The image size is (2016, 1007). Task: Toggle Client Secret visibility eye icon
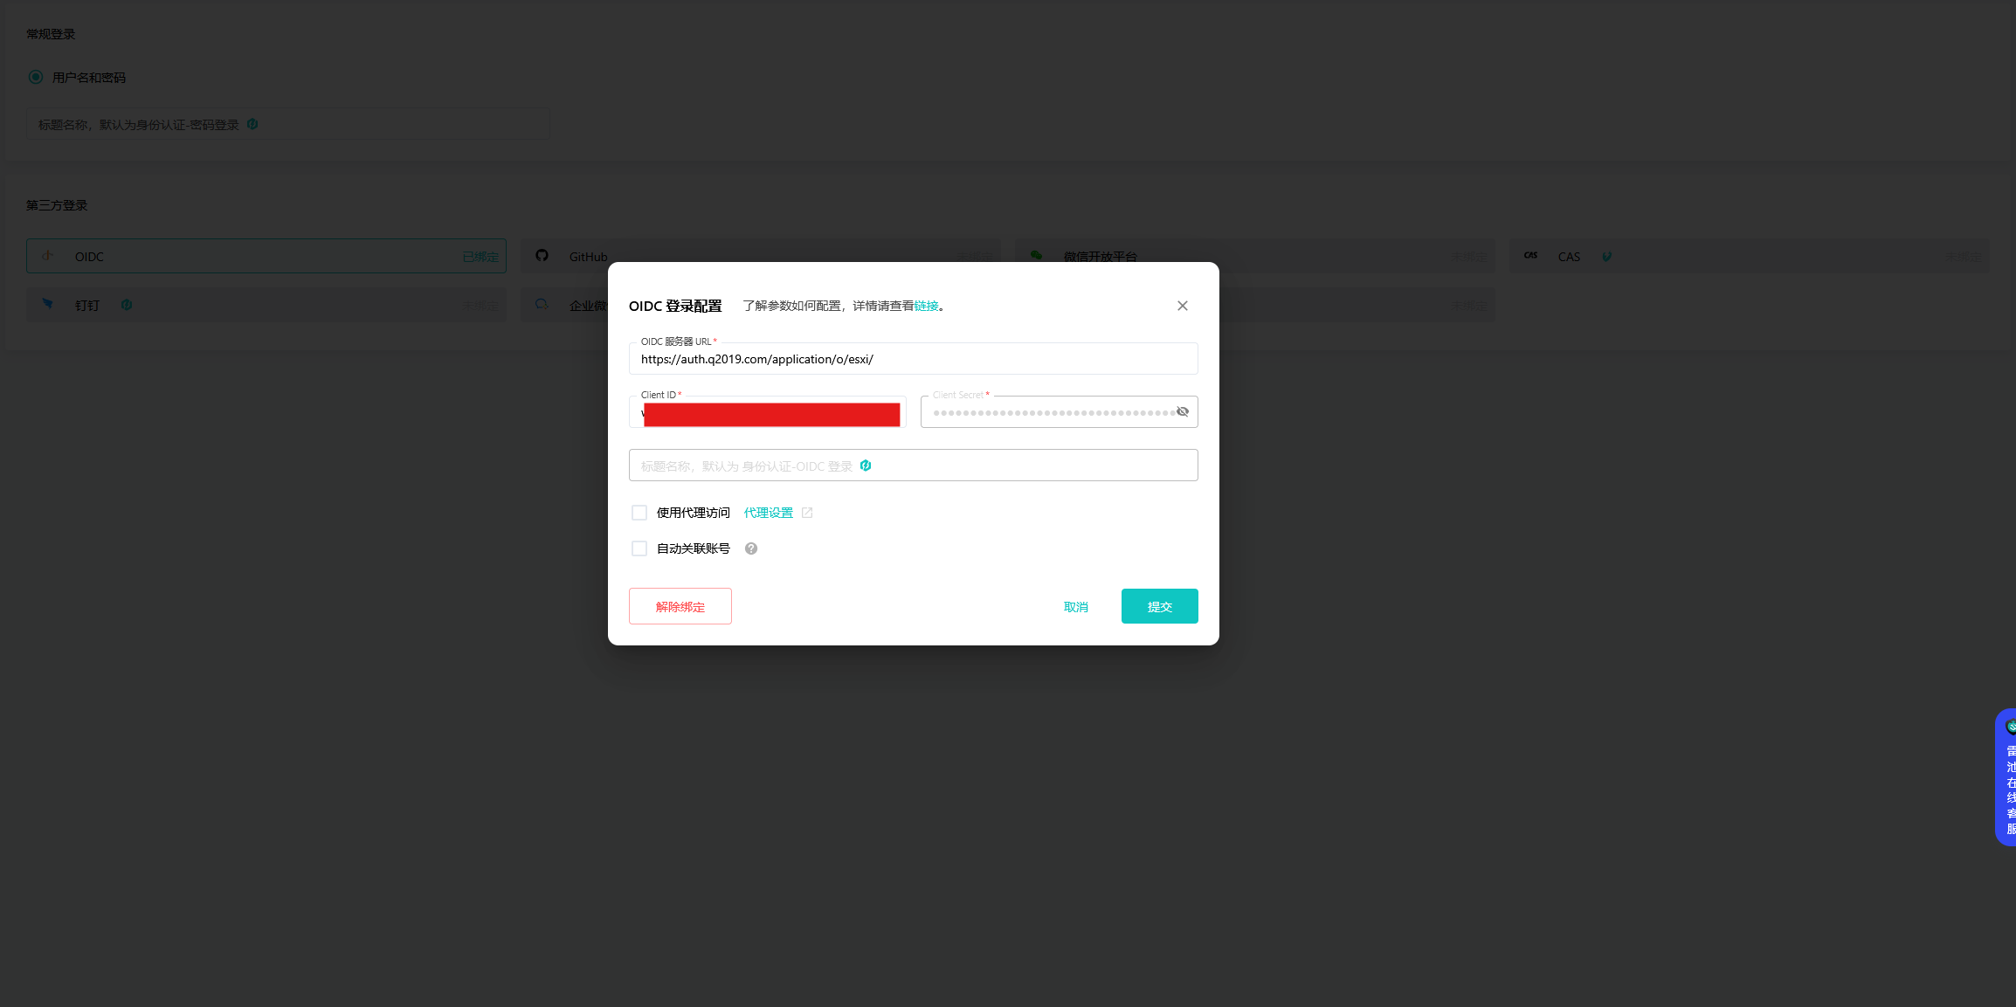pos(1183,411)
